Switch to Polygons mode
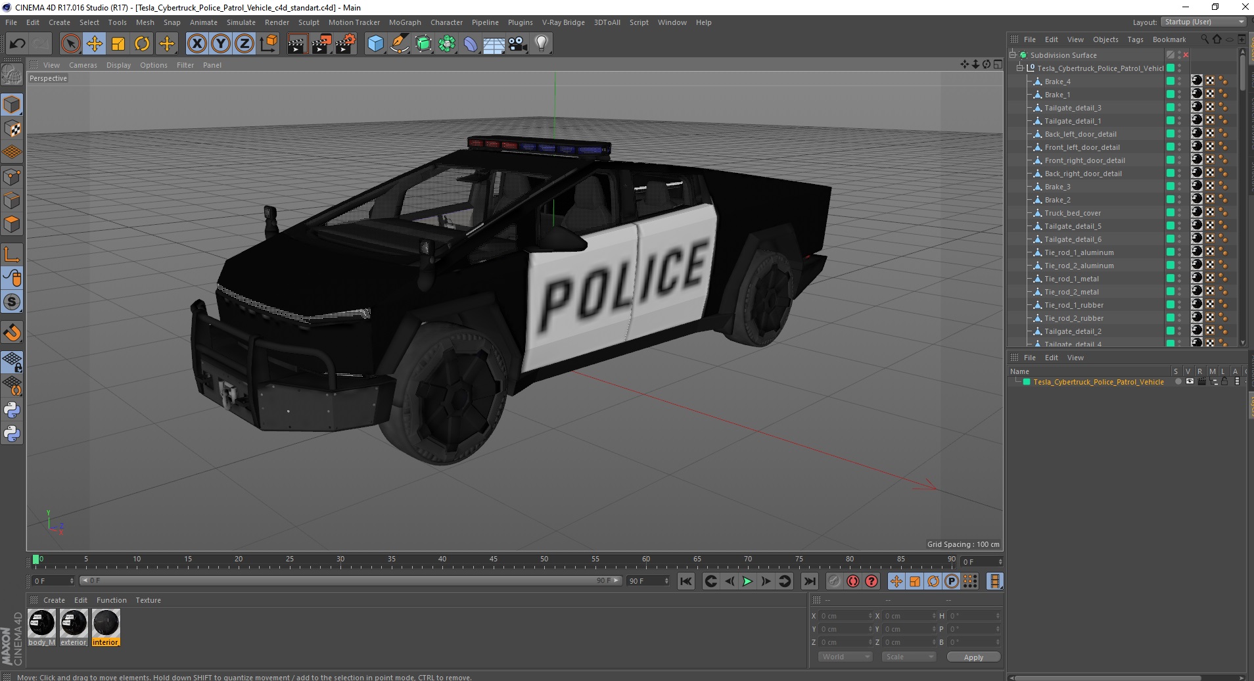Image resolution: width=1254 pixels, height=681 pixels. (x=12, y=224)
